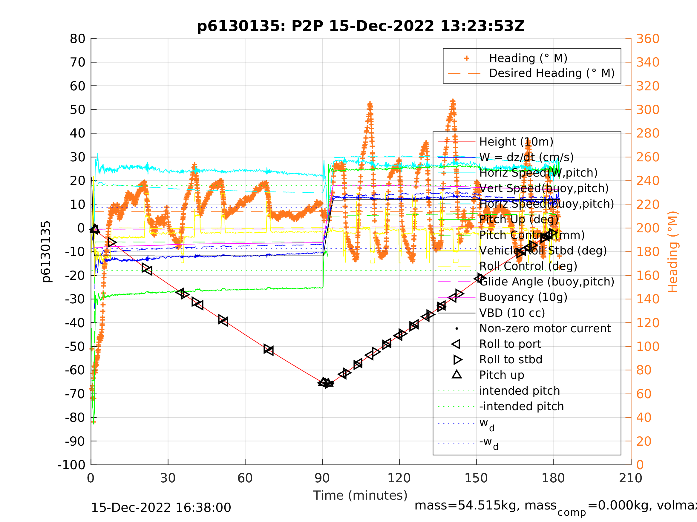Viewport: 697px width, 522px height.
Task: Click the 15-Dec-2022 16:38:00 timestamp text
Action: 161,508
